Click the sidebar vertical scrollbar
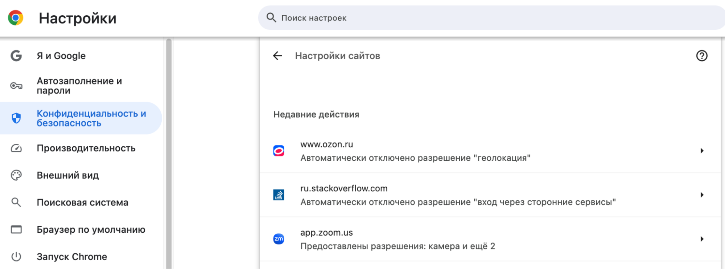The image size is (725, 269). [169, 152]
